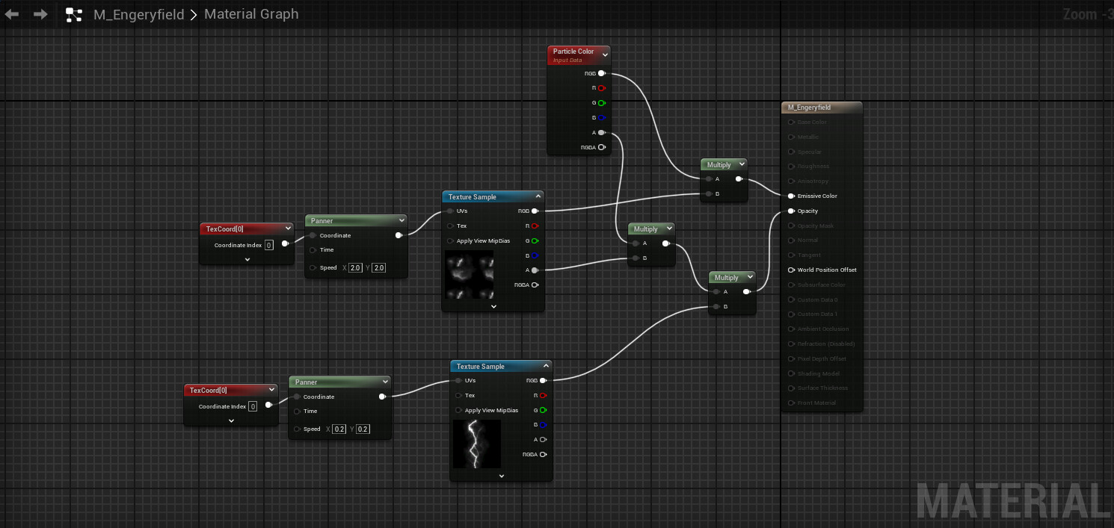The height and width of the screenshot is (528, 1114).
Task: Click the lightning bolt texture thumbnail
Action: pos(477,444)
